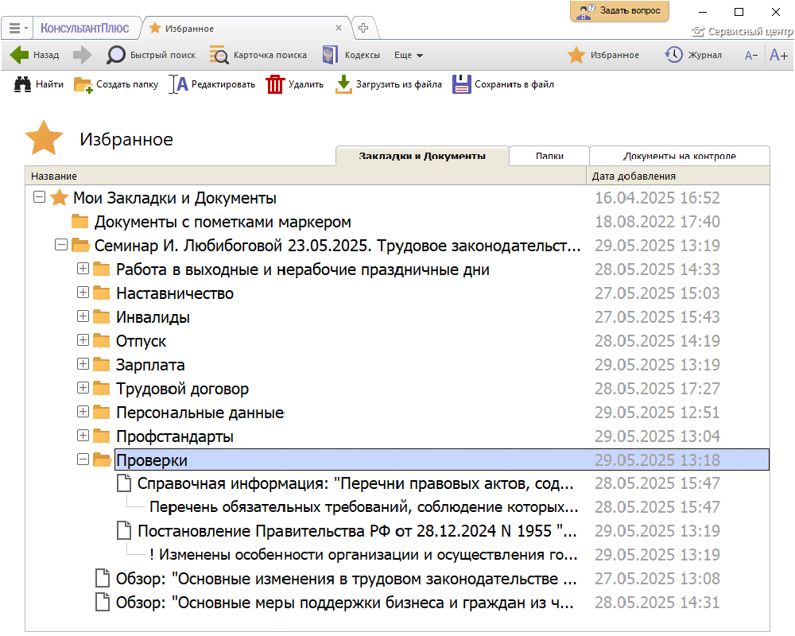Switch to the Папки tab
The height and width of the screenshot is (636, 795).
coord(549,156)
